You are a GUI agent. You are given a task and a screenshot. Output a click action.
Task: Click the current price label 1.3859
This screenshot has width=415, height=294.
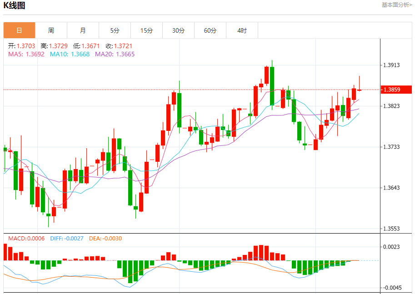coord(396,90)
